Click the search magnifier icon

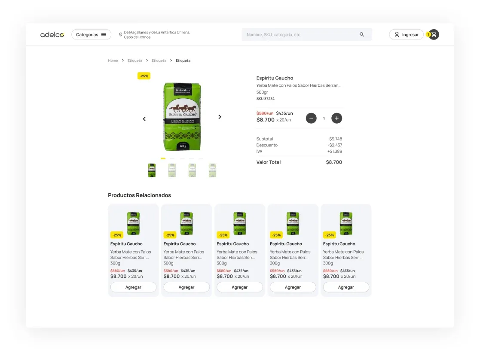(x=362, y=34)
